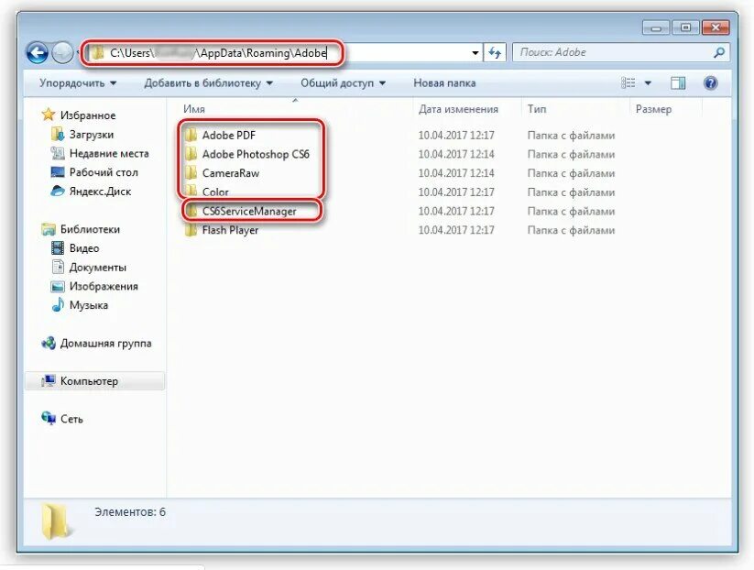Viewport: 754px width, 570px height.
Task: Open the Музыка library
Action: (x=80, y=305)
